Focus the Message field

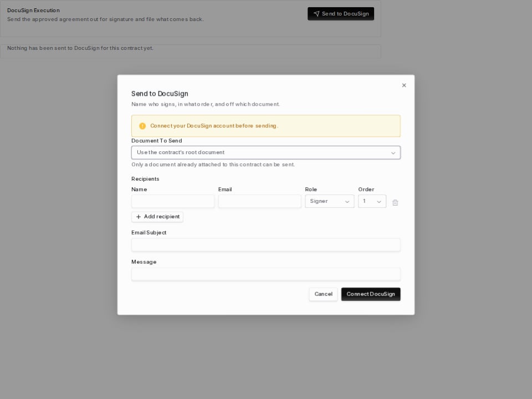265,274
